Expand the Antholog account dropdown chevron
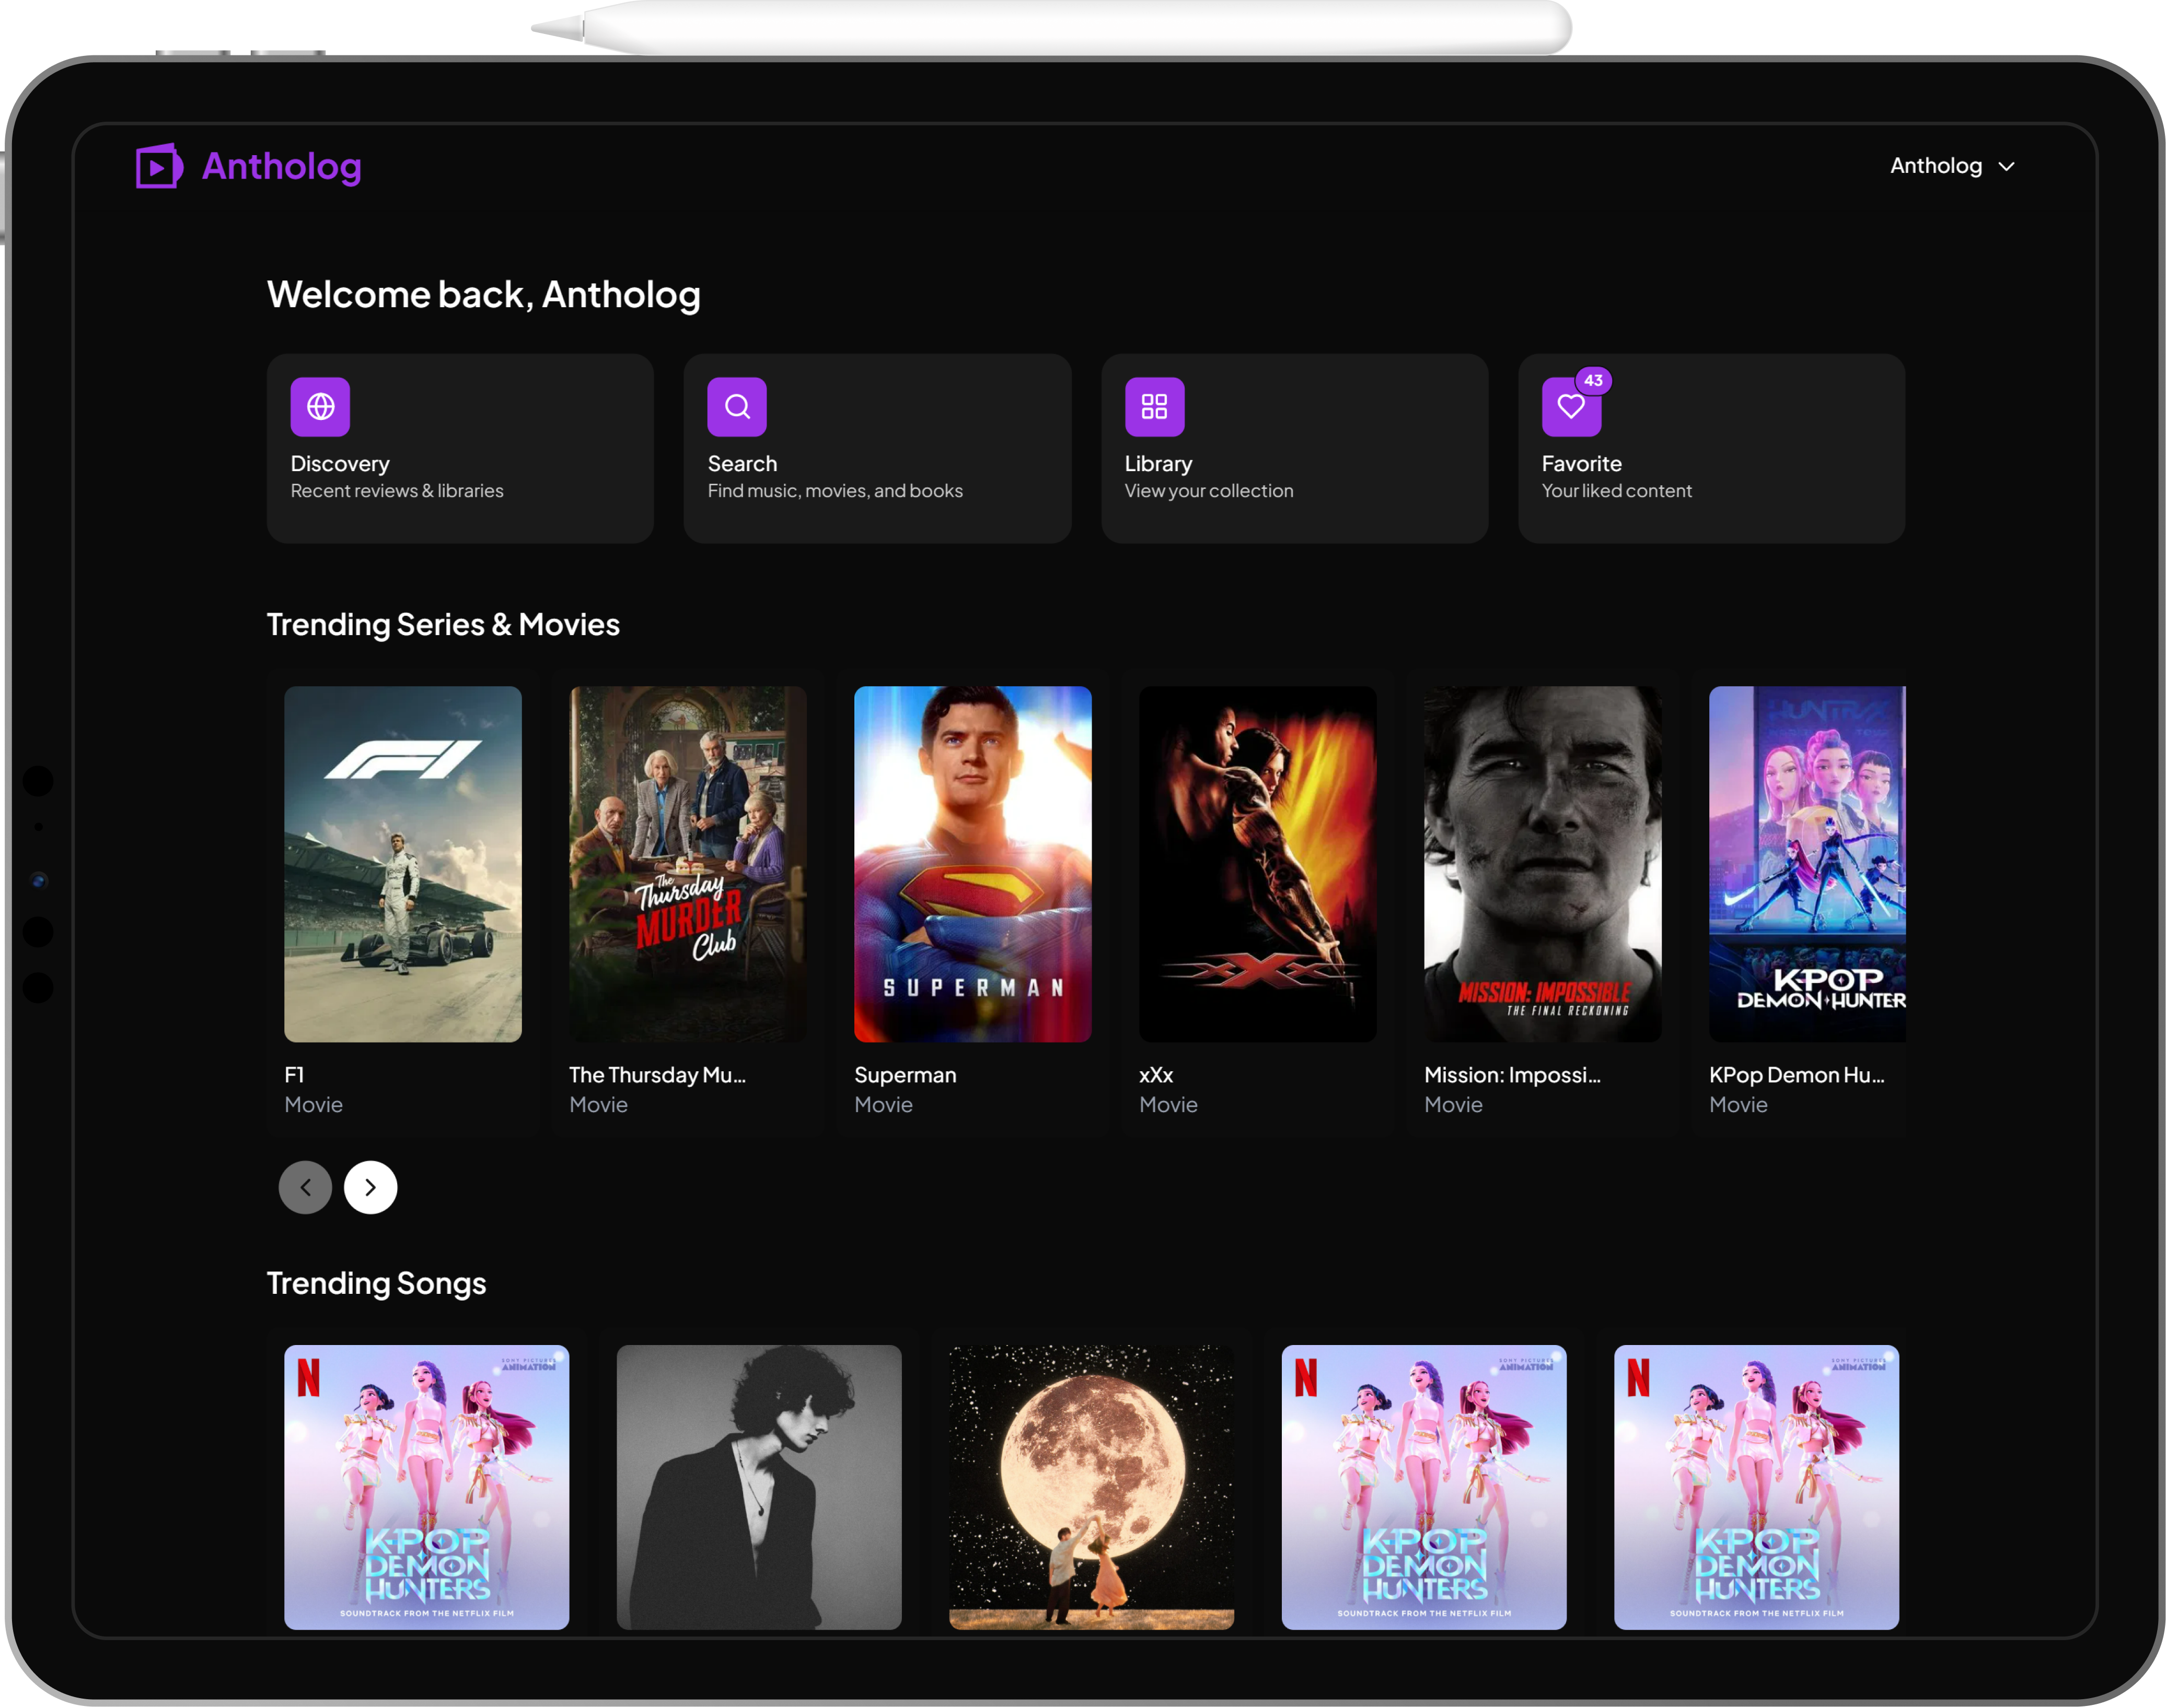 (2006, 167)
